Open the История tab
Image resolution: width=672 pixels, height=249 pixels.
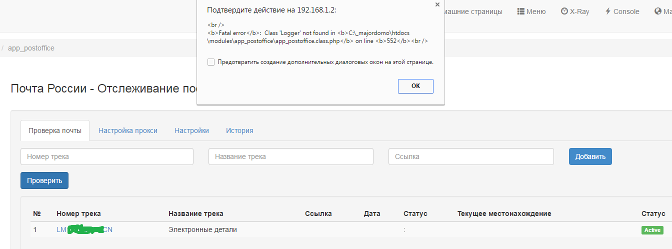239,130
